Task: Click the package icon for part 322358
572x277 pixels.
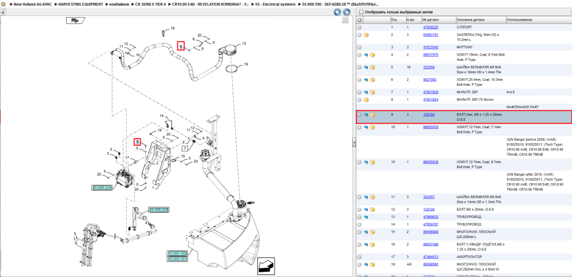Action: pos(372,68)
